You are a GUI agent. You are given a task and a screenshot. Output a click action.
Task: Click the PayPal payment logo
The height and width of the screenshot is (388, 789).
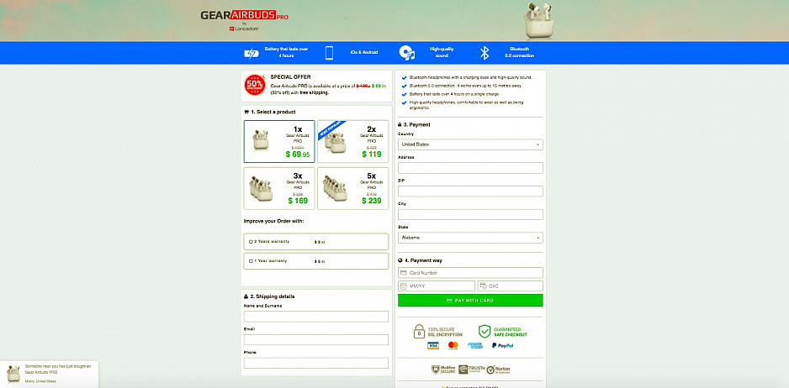click(x=505, y=345)
